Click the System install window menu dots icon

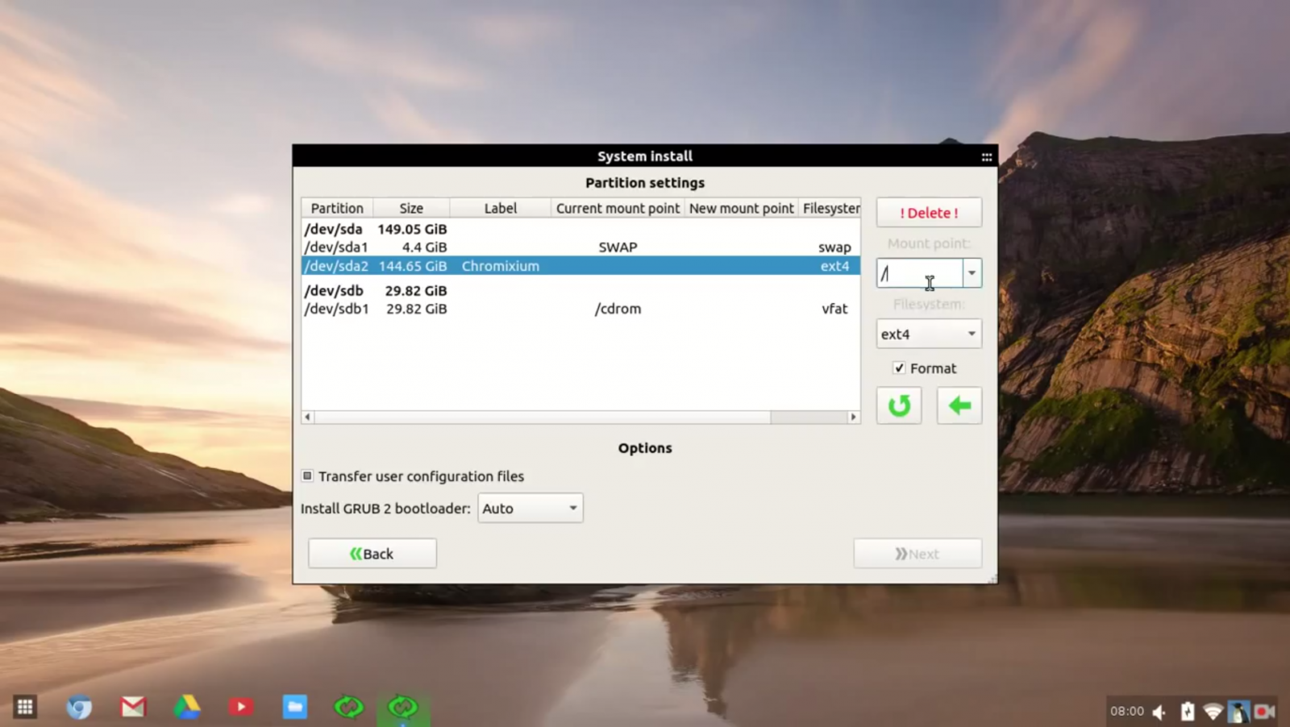pyautogui.click(x=986, y=156)
